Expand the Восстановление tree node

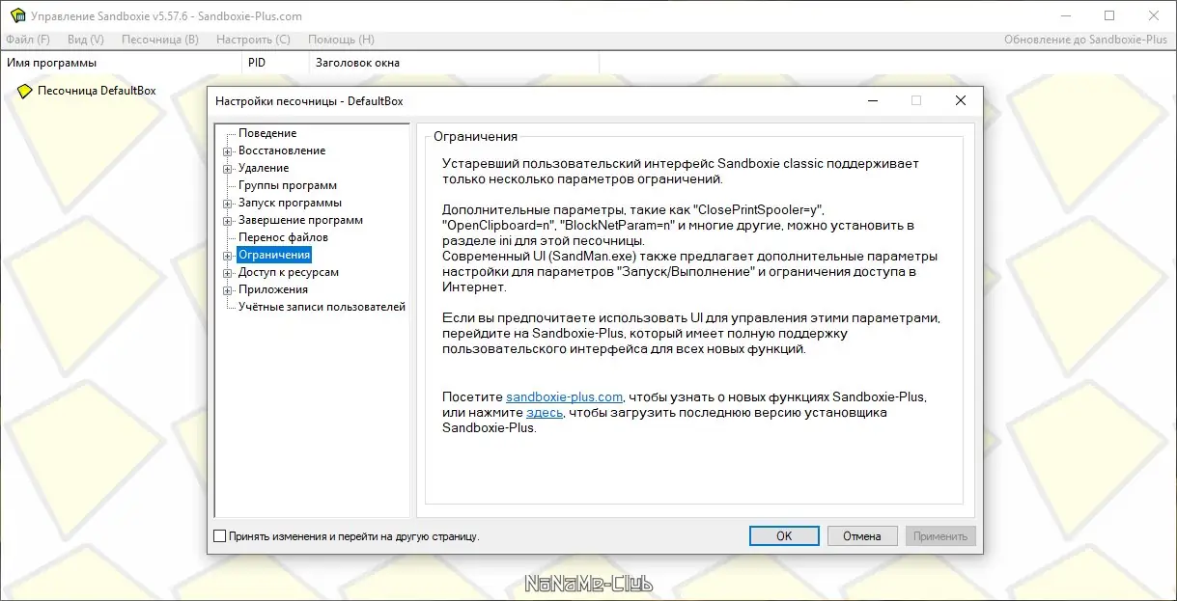tap(228, 151)
